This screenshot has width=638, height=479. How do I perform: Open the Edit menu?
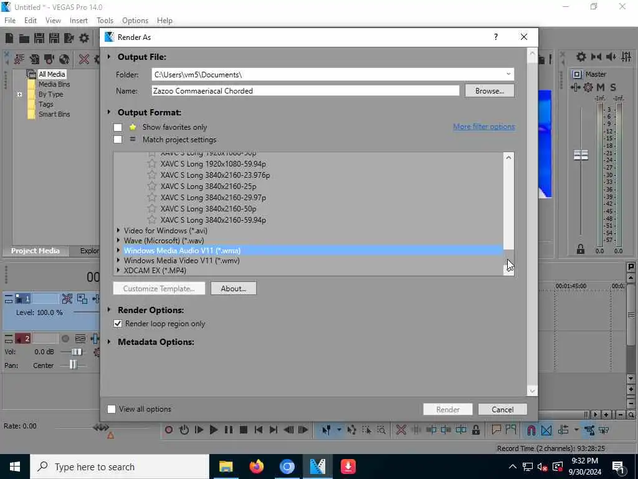(31, 21)
